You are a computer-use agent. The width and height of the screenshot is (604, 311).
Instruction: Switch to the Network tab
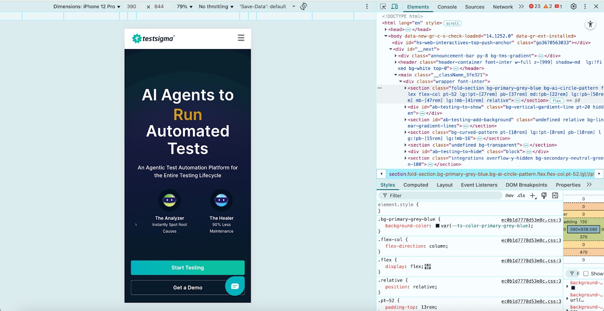click(x=503, y=7)
